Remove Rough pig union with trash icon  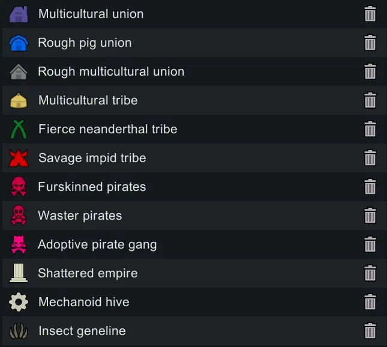point(370,43)
